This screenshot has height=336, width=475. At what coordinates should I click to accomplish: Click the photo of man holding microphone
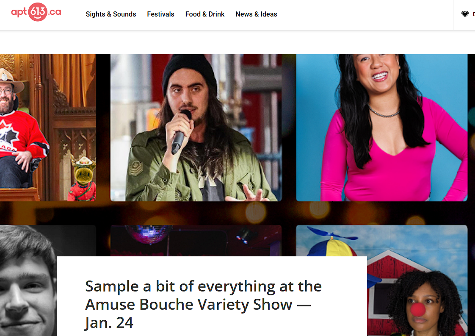point(196,128)
